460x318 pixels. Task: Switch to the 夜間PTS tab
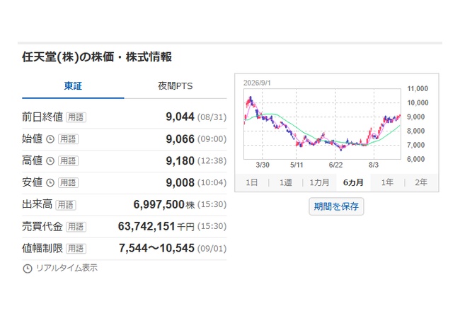175,86
